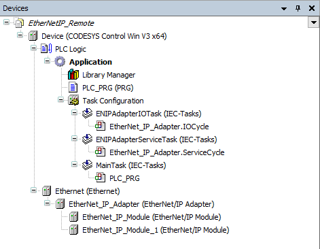Click the Devices panel title

pos(16,8)
